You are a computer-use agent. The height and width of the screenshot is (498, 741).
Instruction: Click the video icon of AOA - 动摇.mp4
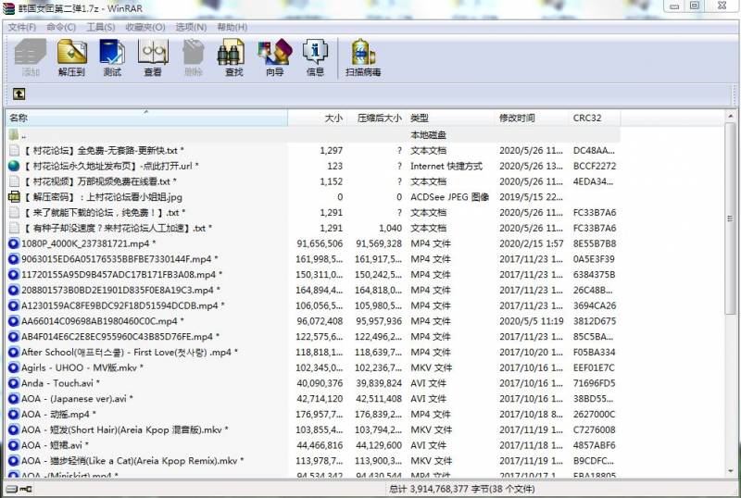[x=14, y=415]
